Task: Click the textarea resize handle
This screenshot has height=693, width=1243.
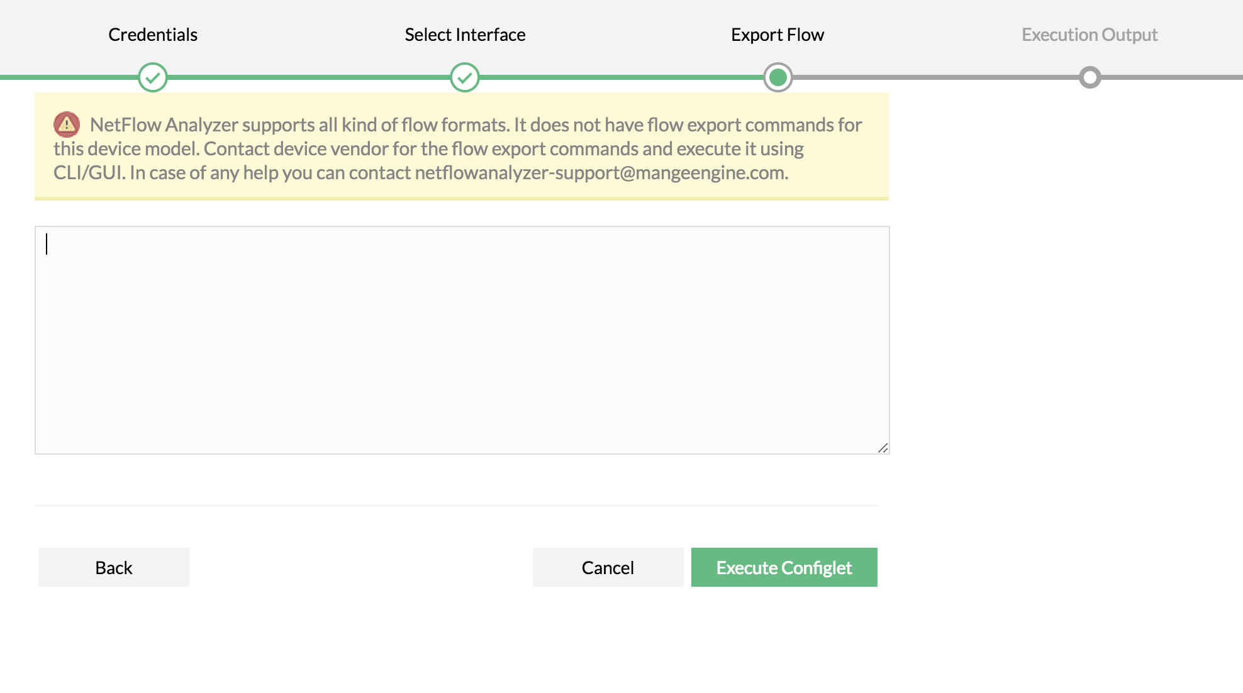Action: [x=883, y=448]
